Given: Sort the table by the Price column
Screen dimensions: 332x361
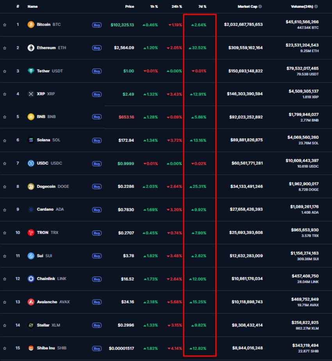Looking at the screenshot, I should tap(129, 6).
